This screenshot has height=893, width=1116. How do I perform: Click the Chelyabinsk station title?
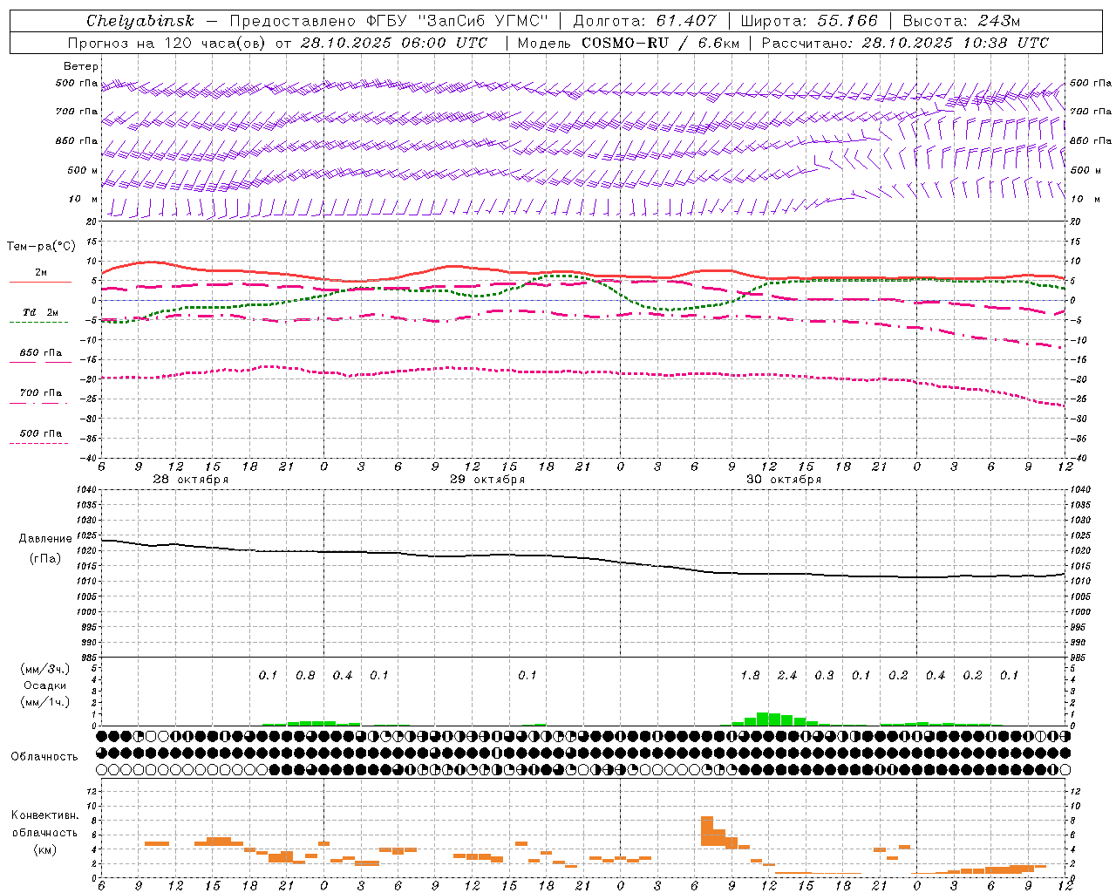[140, 21]
